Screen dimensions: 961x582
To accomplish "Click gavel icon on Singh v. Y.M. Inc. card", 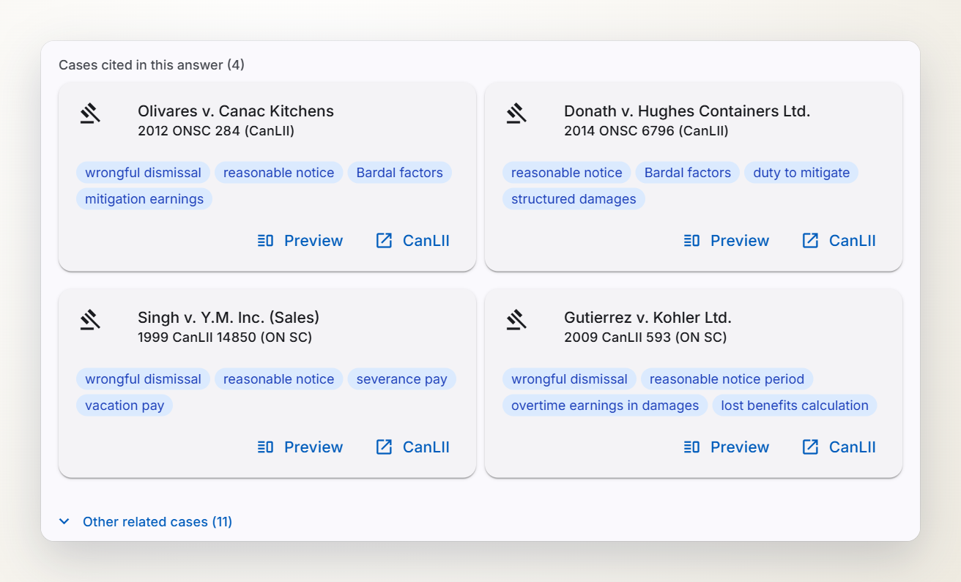I will pos(90,320).
